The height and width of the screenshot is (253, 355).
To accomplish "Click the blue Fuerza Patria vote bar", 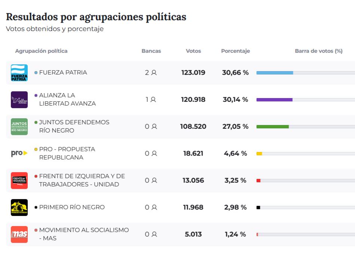I will click(275, 73).
